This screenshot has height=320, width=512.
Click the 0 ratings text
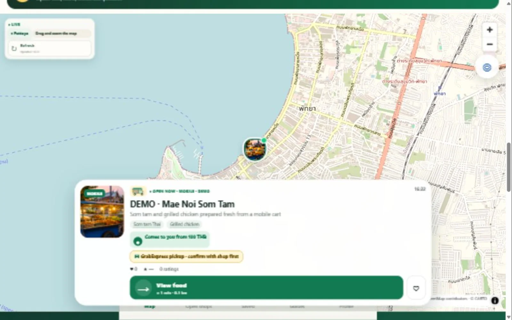169,269
